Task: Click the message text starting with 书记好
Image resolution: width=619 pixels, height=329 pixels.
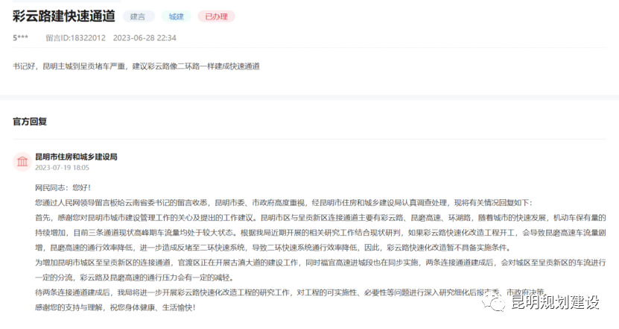Action: pos(136,66)
